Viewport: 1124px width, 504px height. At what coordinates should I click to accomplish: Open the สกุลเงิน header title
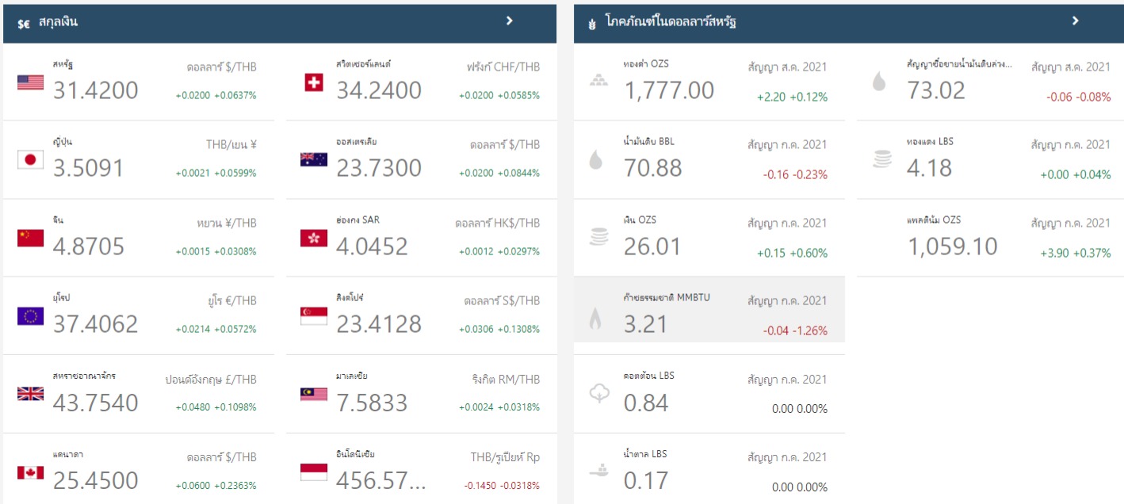pyautogui.click(x=58, y=23)
